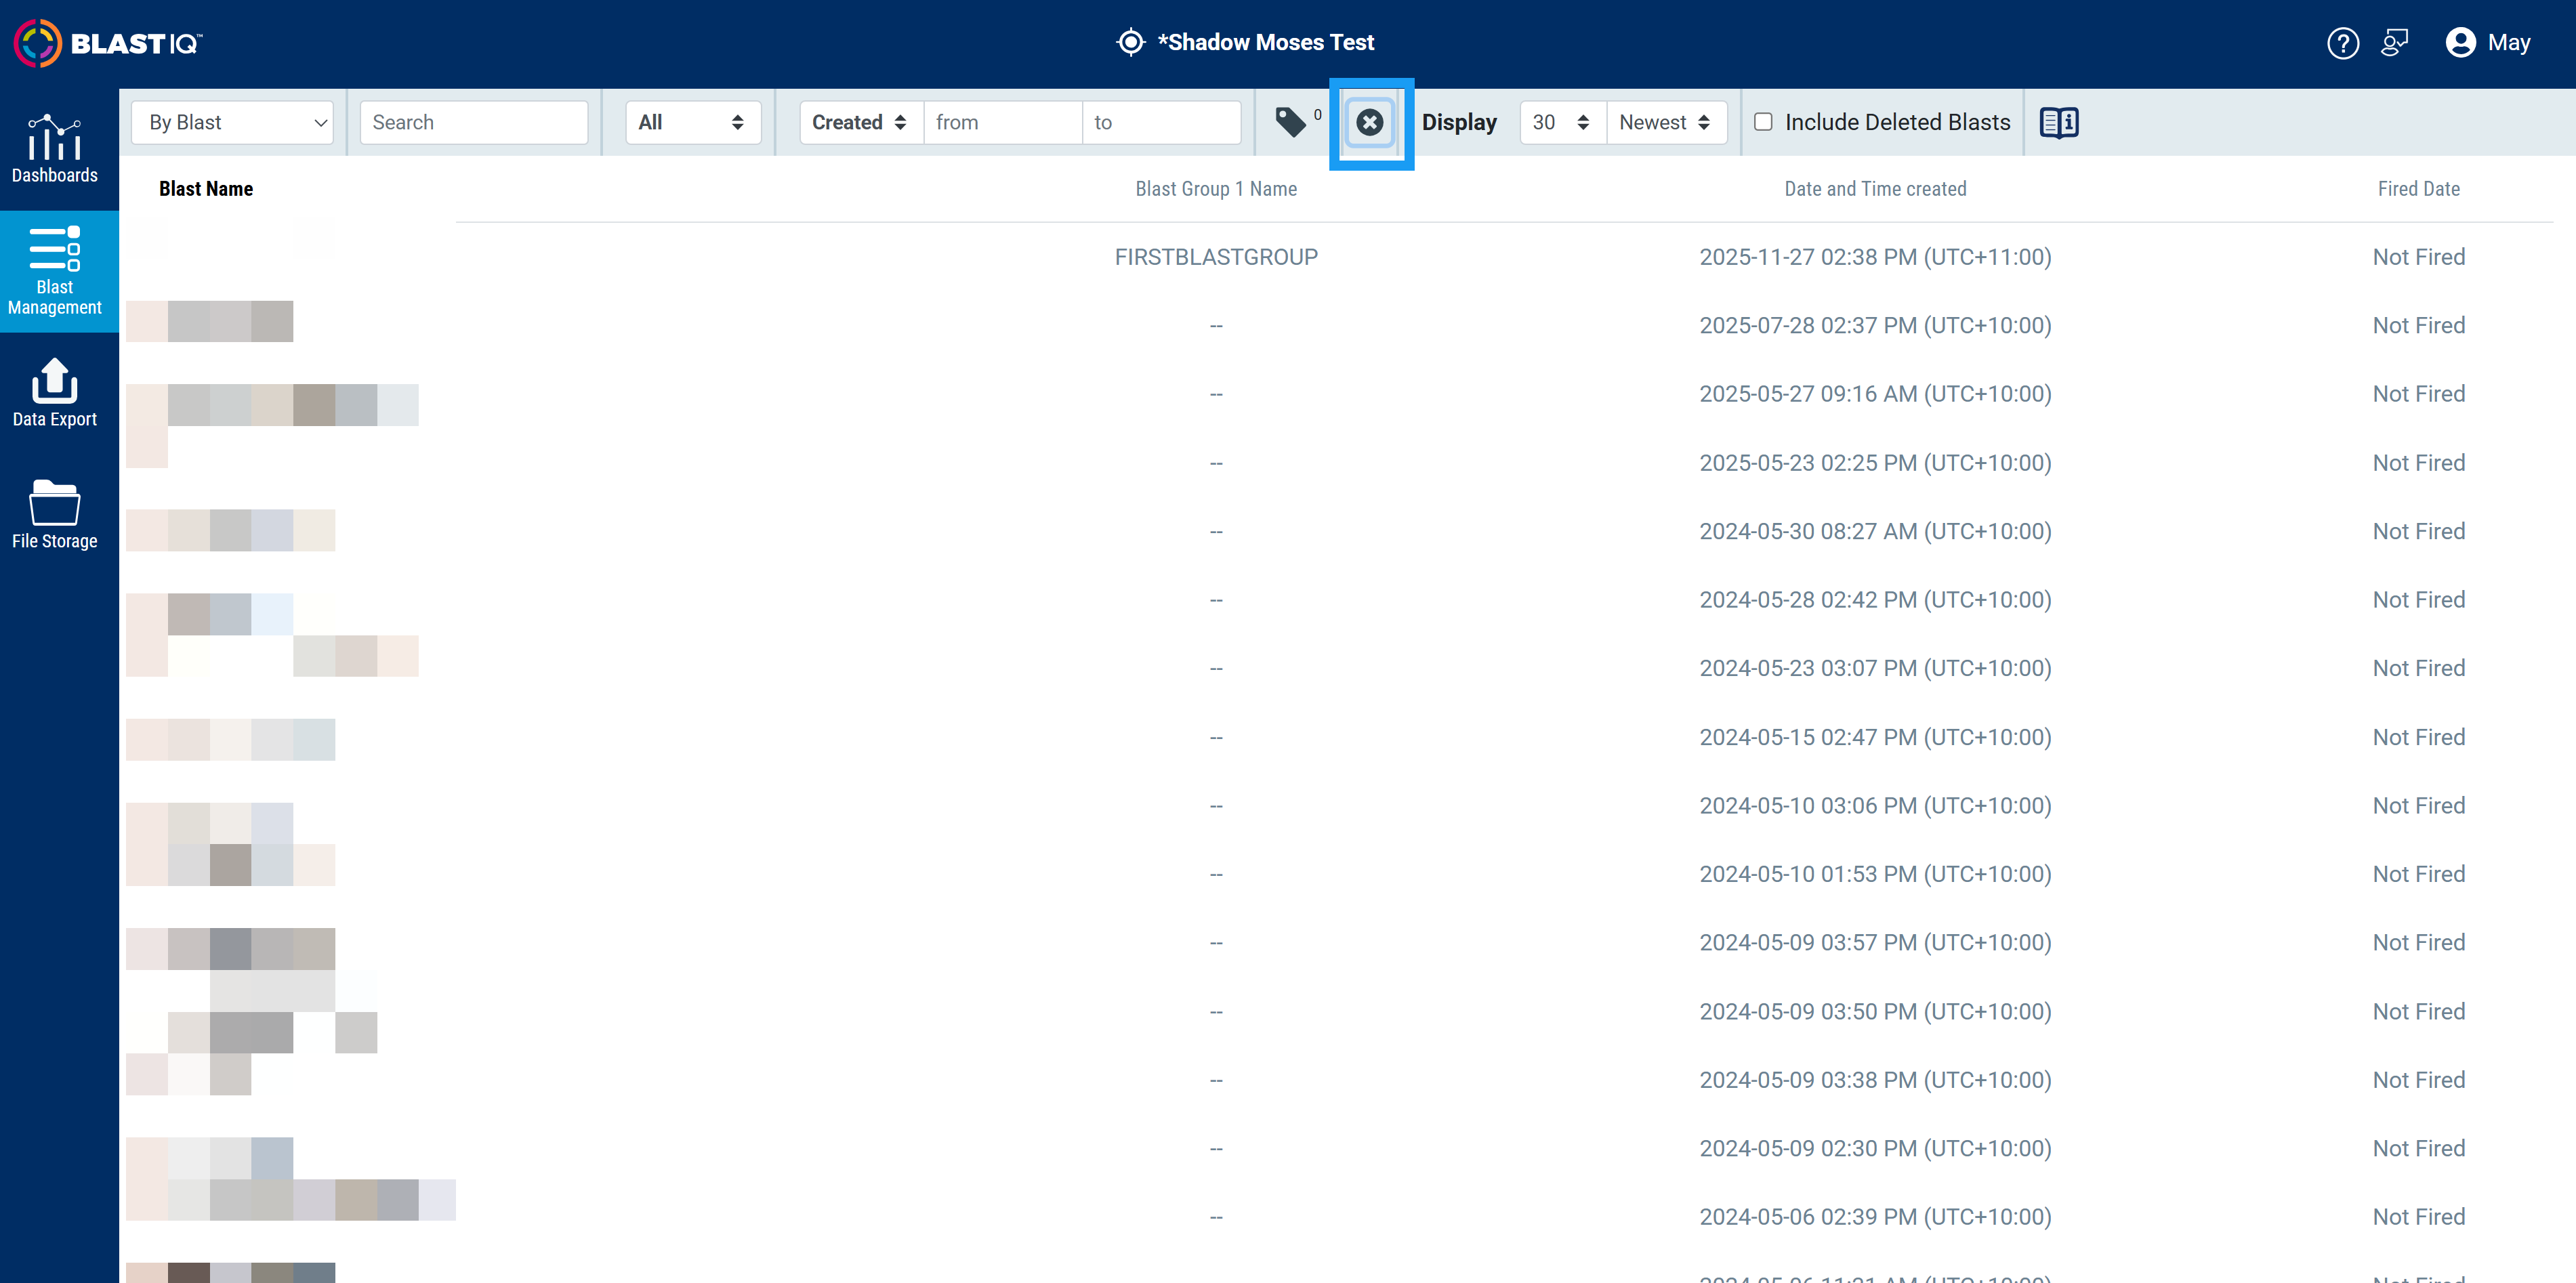This screenshot has width=2576, height=1283.
Task: Select the 2024-05-10 01:53 PM date cell
Action: click(1875, 874)
